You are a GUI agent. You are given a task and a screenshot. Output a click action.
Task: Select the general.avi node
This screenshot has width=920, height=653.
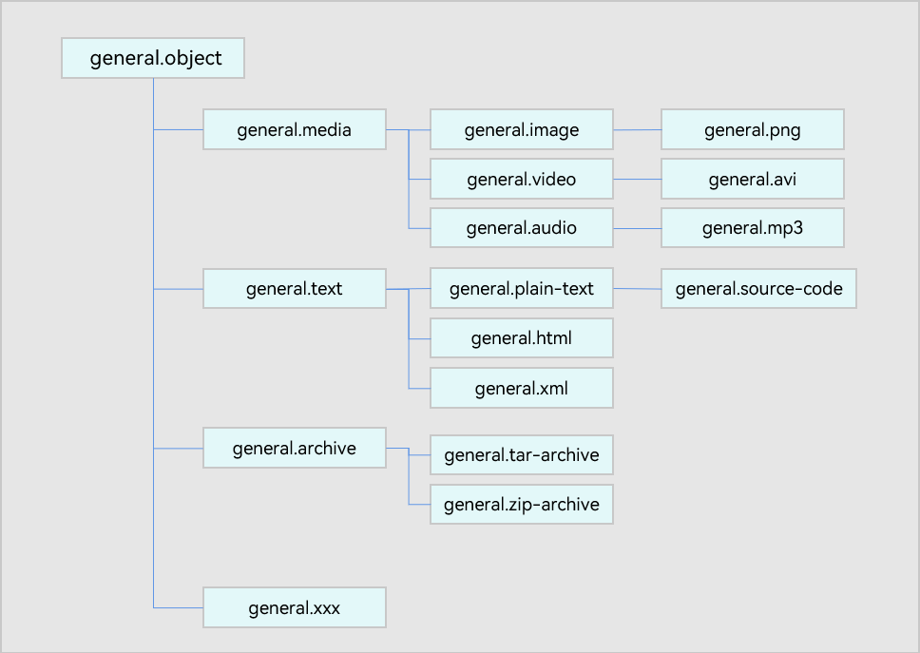[x=752, y=179]
